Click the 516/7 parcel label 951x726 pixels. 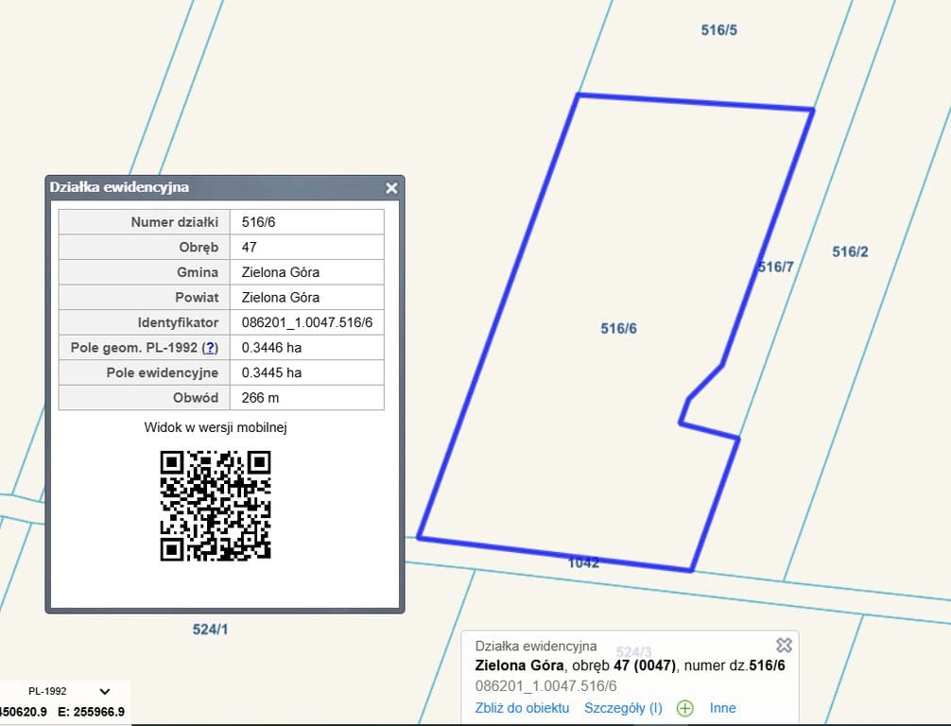tap(775, 268)
